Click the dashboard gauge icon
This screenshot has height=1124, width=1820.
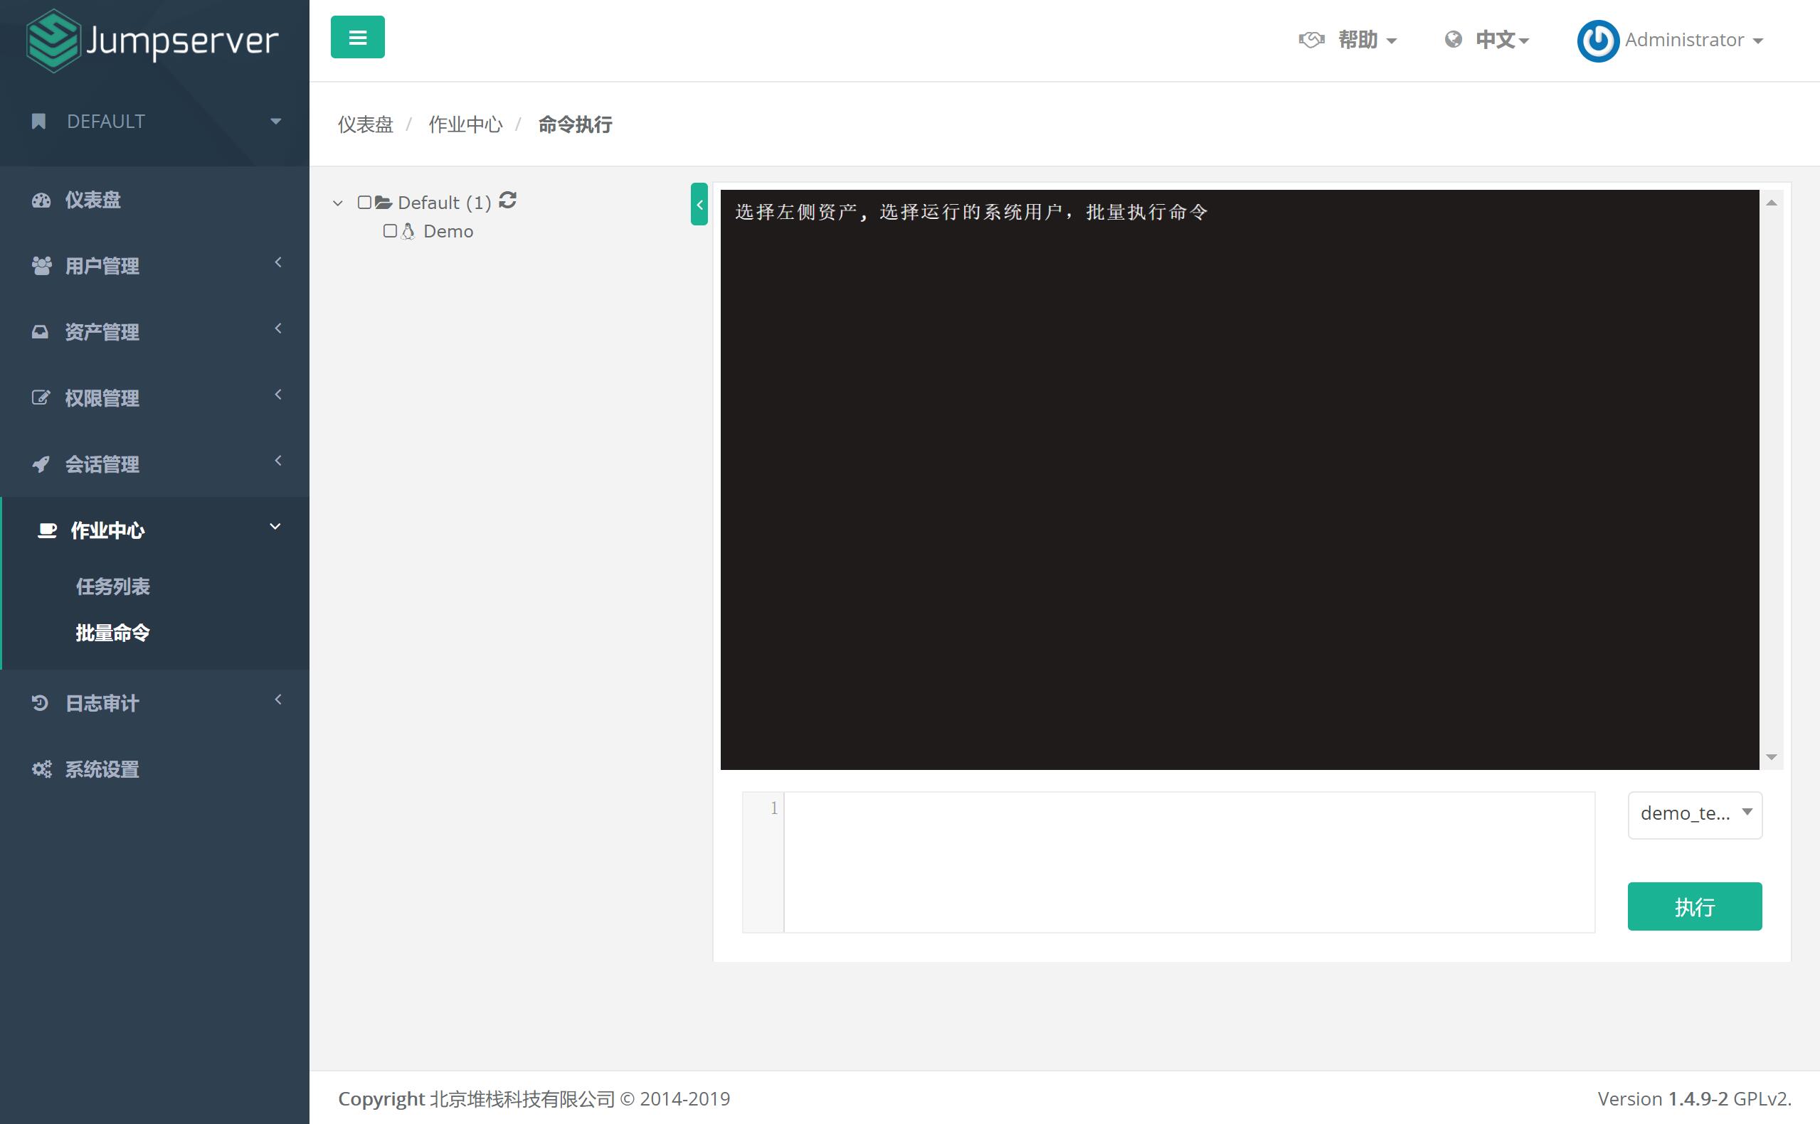(x=41, y=200)
